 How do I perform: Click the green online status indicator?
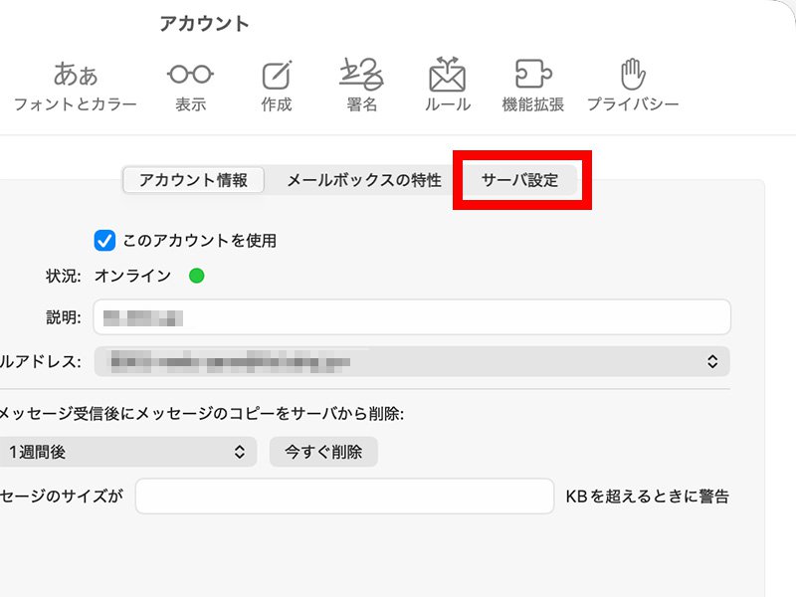coord(196,276)
